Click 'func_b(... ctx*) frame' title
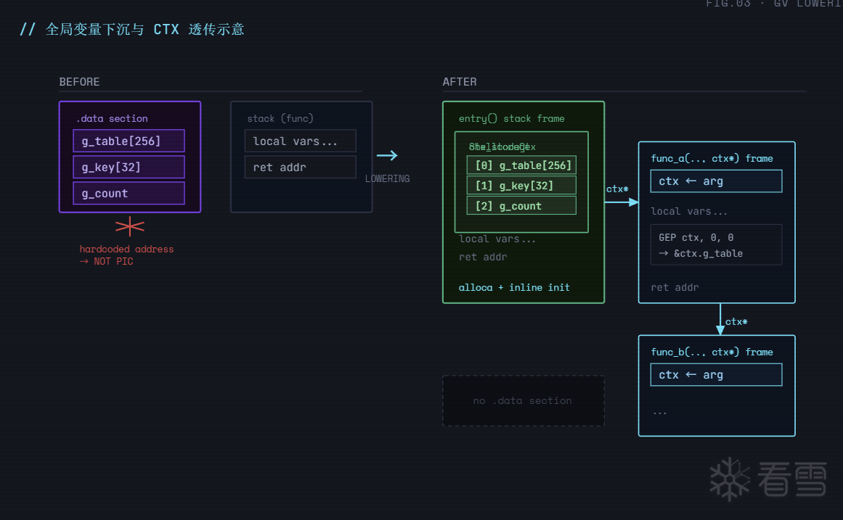The height and width of the screenshot is (520, 843). pos(712,352)
